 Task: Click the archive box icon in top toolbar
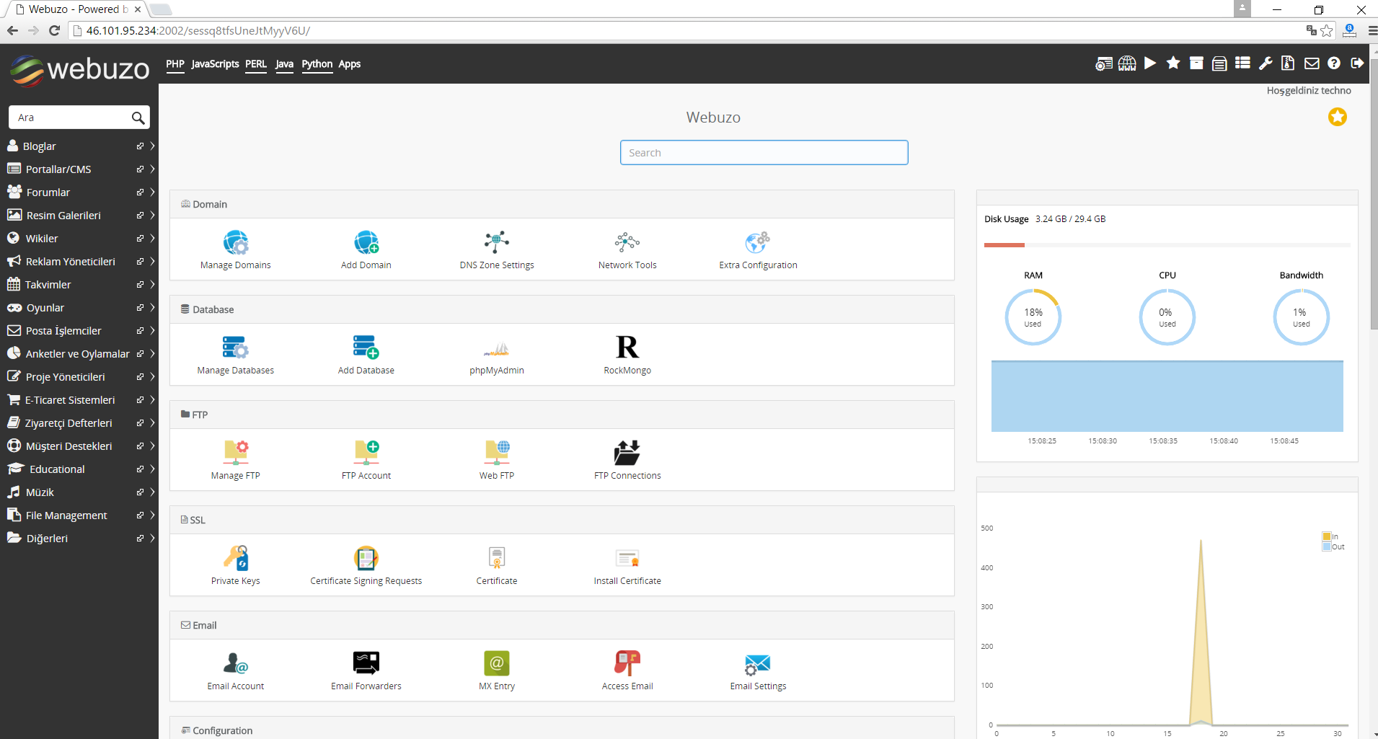pyautogui.click(x=1196, y=63)
